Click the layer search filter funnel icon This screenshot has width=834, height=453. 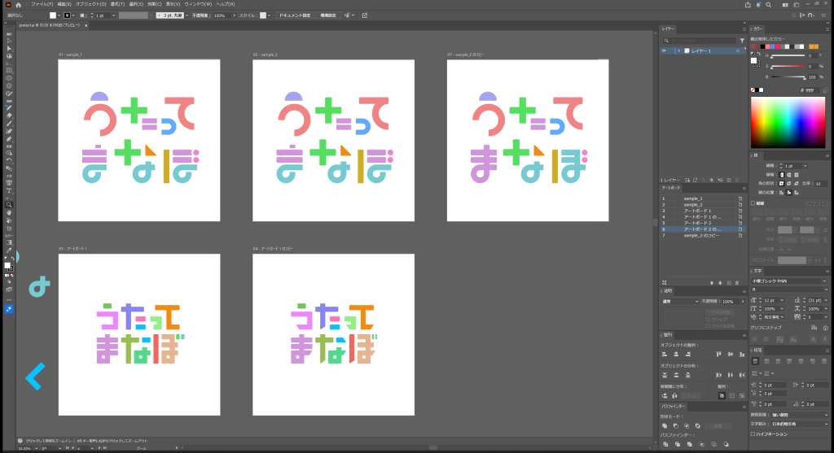(742, 40)
